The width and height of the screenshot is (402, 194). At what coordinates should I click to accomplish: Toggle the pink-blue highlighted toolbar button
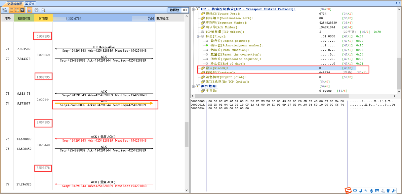point(29,10)
